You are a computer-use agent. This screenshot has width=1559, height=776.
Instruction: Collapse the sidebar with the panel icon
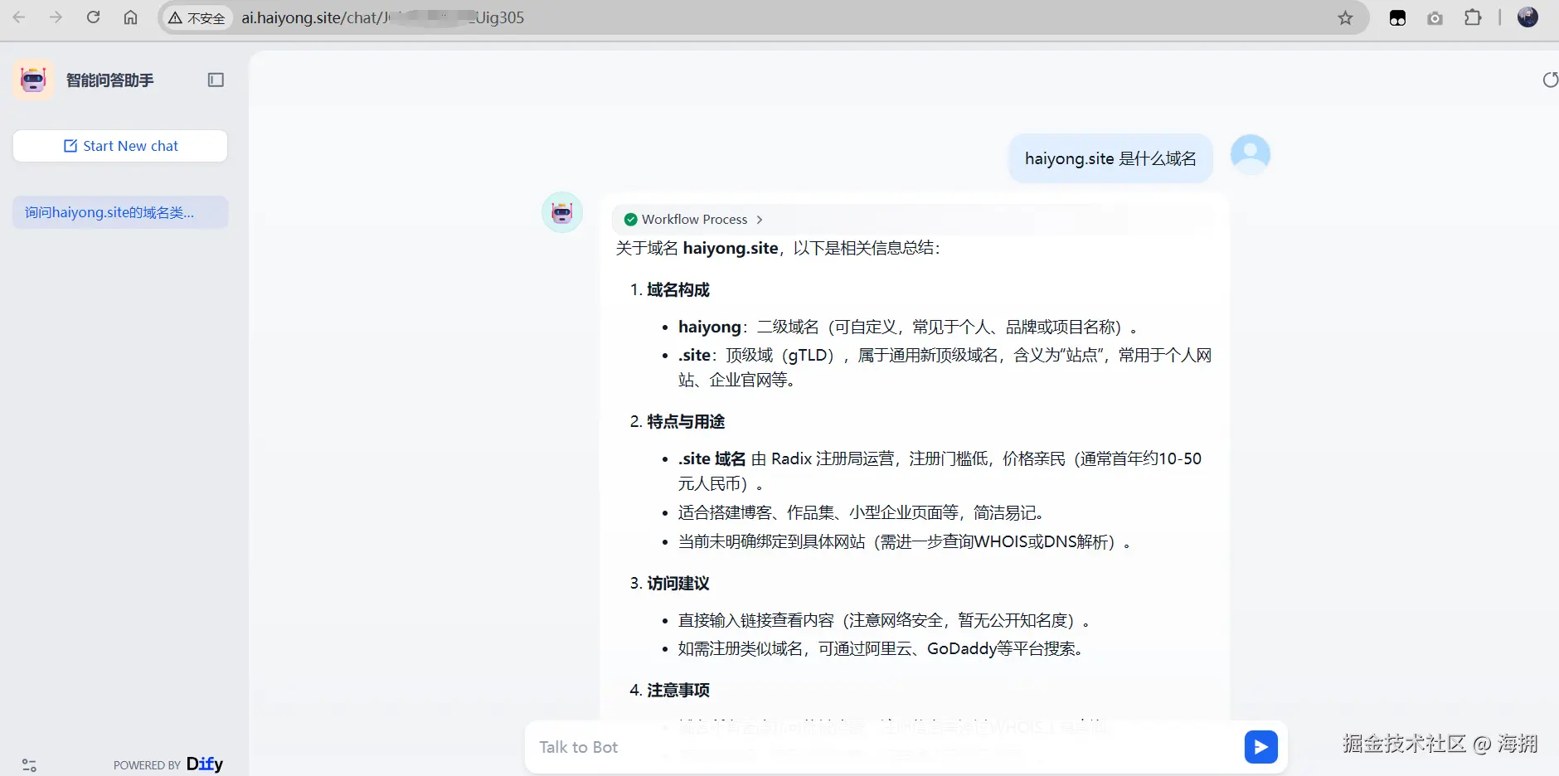[x=216, y=80]
